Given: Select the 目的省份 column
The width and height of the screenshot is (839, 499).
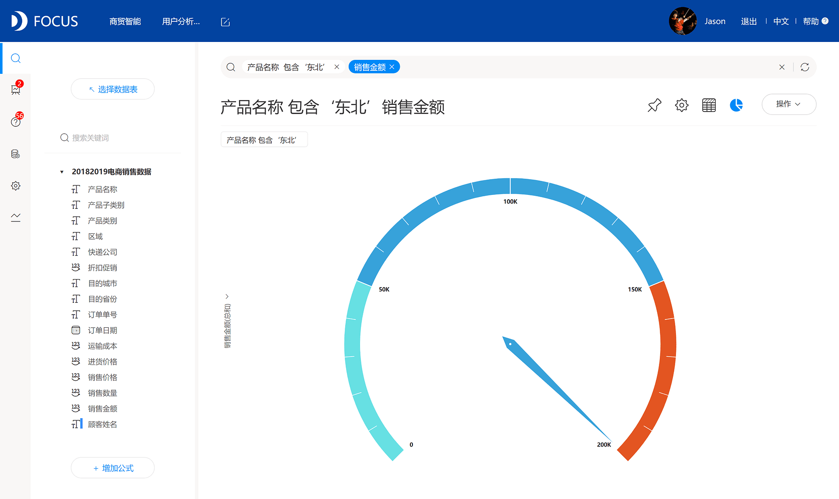Looking at the screenshot, I should (x=102, y=299).
